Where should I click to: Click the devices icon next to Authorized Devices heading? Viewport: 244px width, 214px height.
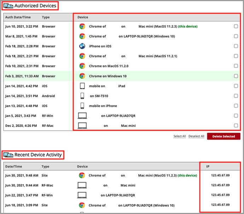point(8,6)
